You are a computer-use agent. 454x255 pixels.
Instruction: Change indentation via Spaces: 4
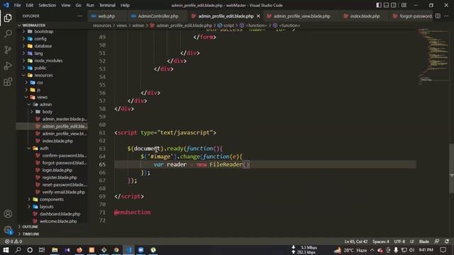pos(381,242)
